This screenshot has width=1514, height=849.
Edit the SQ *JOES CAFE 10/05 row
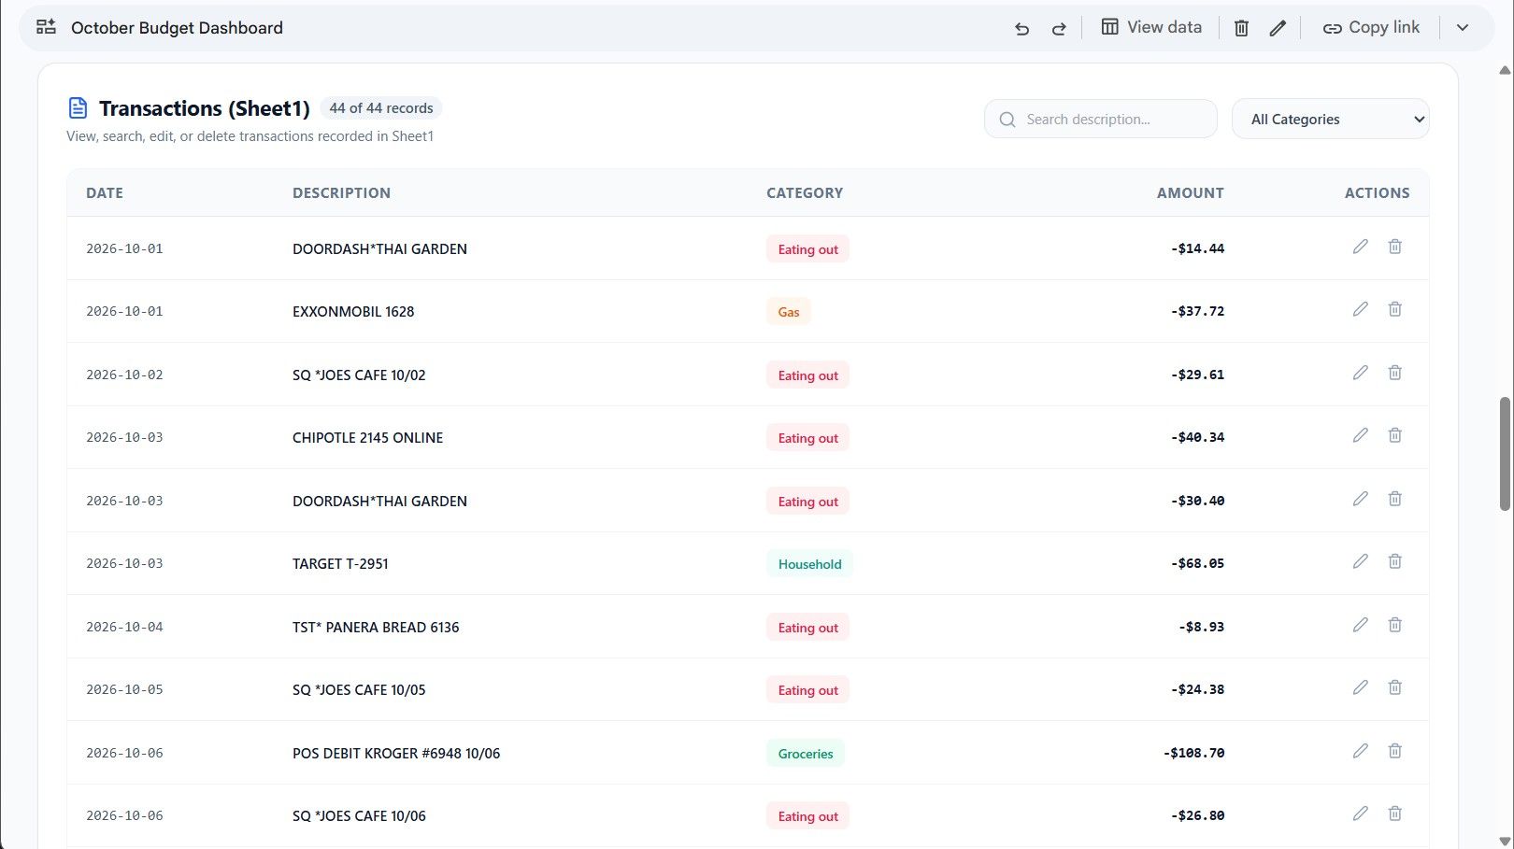[1360, 687]
